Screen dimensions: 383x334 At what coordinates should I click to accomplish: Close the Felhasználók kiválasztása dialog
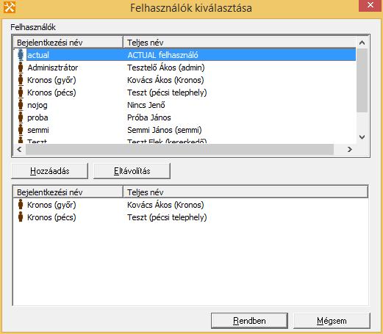[x=371, y=5]
